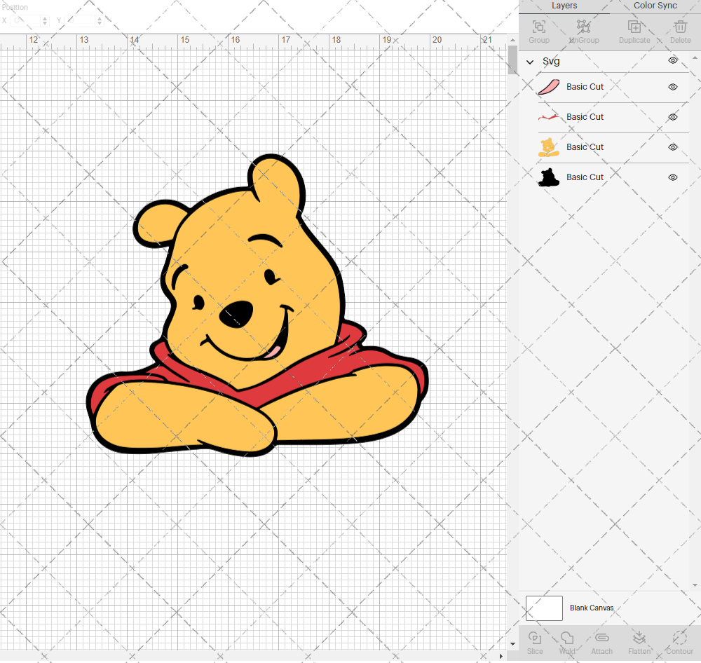Collapse the Svg group chevron
The width and height of the screenshot is (701, 663).
pyautogui.click(x=530, y=62)
